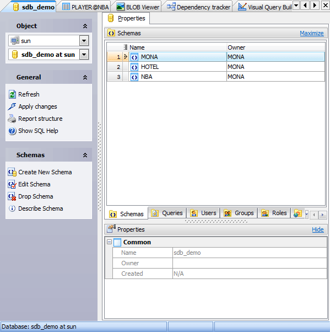Collapse the Schemas sidebar section
330x332 pixels.
85,155
